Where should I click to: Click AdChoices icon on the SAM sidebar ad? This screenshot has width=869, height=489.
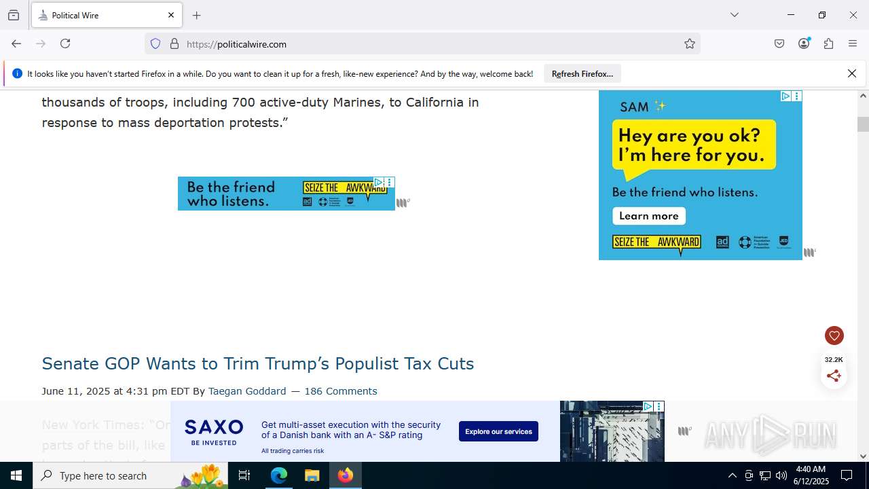(x=785, y=96)
